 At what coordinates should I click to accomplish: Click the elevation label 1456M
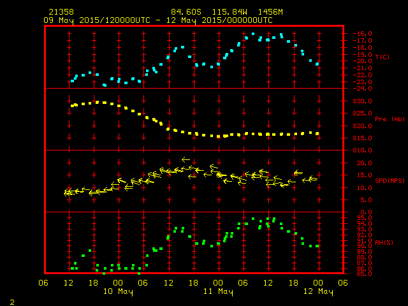[270, 12]
